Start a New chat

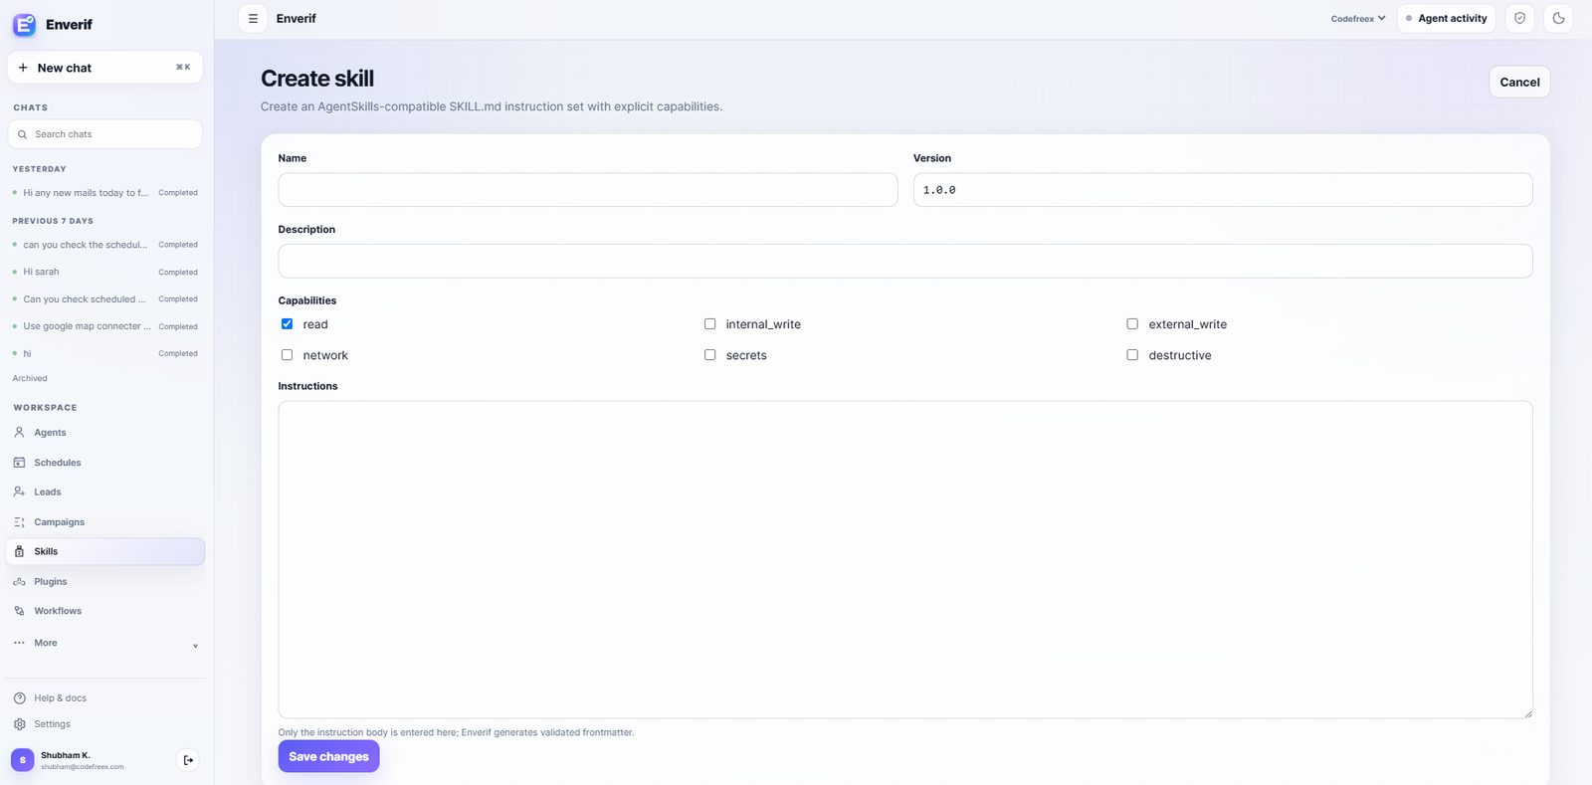[x=105, y=68]
